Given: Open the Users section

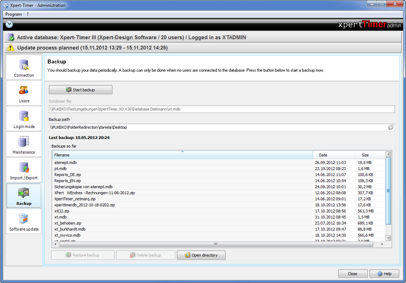Looking at the screenshot, I should click(24, 93).
